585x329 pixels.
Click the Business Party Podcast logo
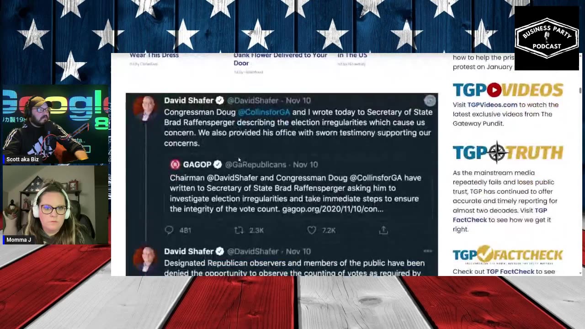coord(547,38)
